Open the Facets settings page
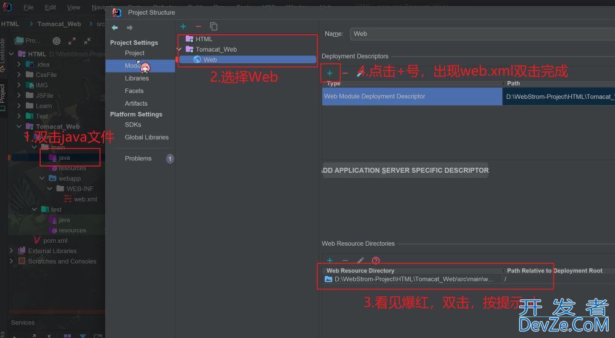The height and width of the screenshot is (338, 615). (134, 91)
